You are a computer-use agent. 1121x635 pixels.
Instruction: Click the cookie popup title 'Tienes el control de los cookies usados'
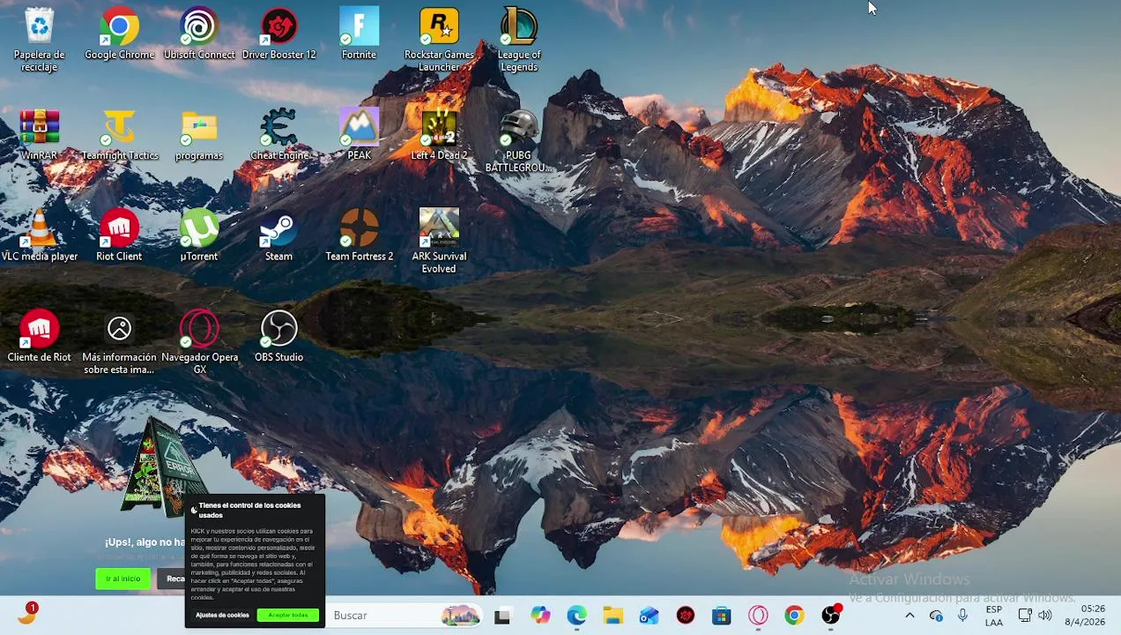pyautogui.click(x=249, y=510)
